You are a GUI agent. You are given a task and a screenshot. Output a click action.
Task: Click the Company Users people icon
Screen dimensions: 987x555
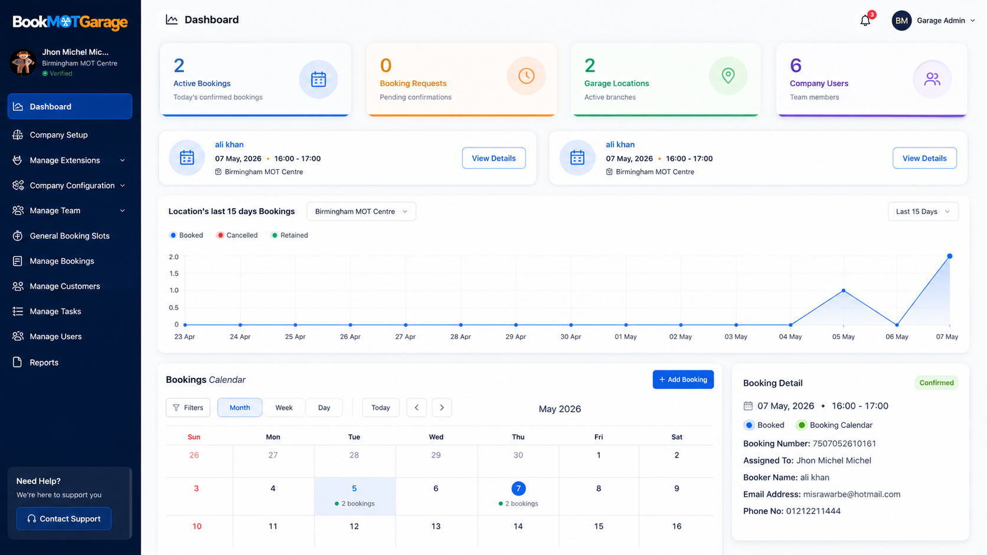point(932,79)
